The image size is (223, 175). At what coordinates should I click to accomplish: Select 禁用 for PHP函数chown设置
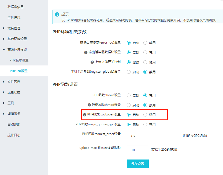click(145, 95)
